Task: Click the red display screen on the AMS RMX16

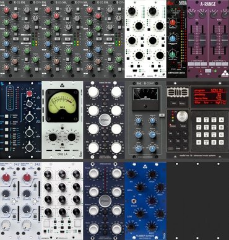Action: (x=209, y=96)
